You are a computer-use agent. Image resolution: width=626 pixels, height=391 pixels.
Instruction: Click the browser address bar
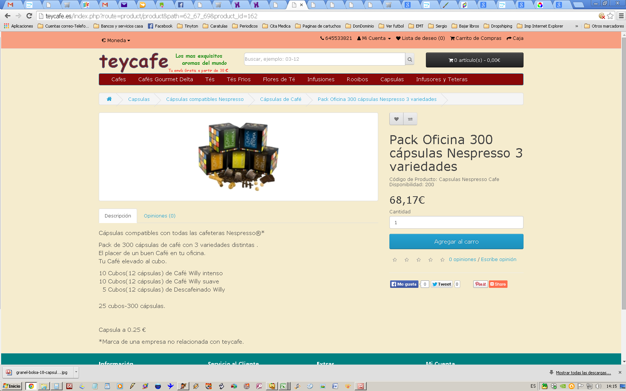[317, 16]
